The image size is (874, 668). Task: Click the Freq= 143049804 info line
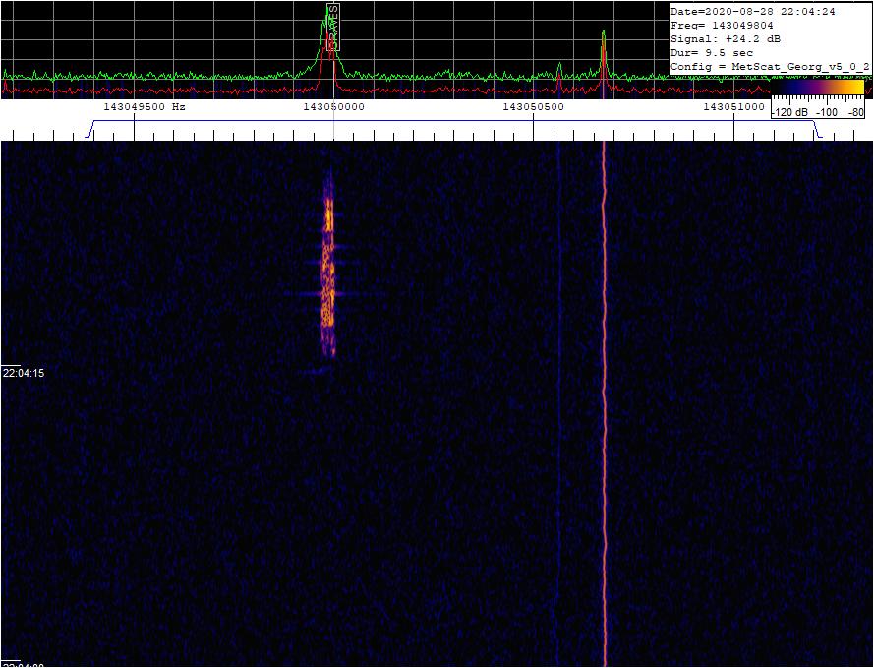pos(722,26)
